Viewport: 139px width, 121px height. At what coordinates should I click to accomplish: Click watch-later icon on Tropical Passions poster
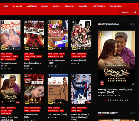pyautogui.click(x=50, y=22)
